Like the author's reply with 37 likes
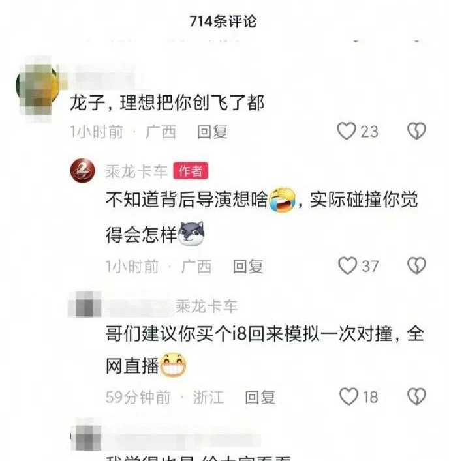 point(347,266)
